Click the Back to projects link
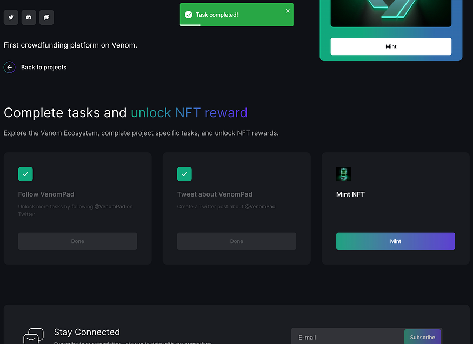This screenshot has width=473, height=344. pyautogui.click(x=44, y=67)
